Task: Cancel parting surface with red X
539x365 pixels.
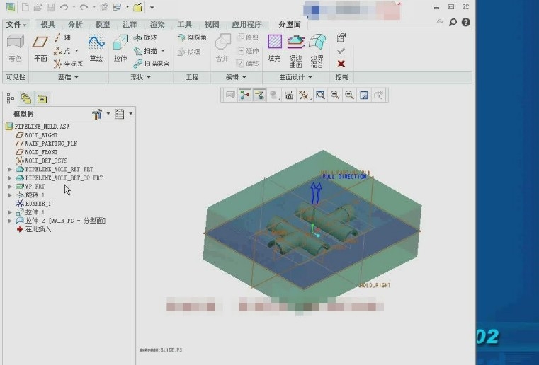Action: click(341, 64)
